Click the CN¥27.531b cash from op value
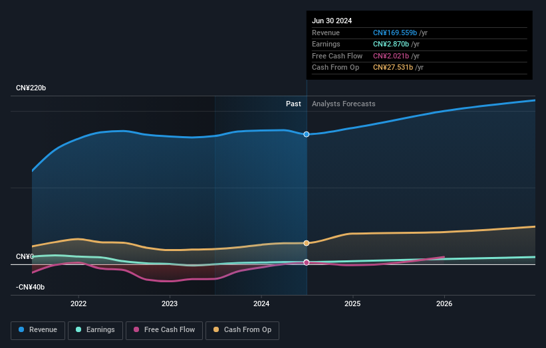The width and height of the screenshot is (546, 348). point(393,68)
